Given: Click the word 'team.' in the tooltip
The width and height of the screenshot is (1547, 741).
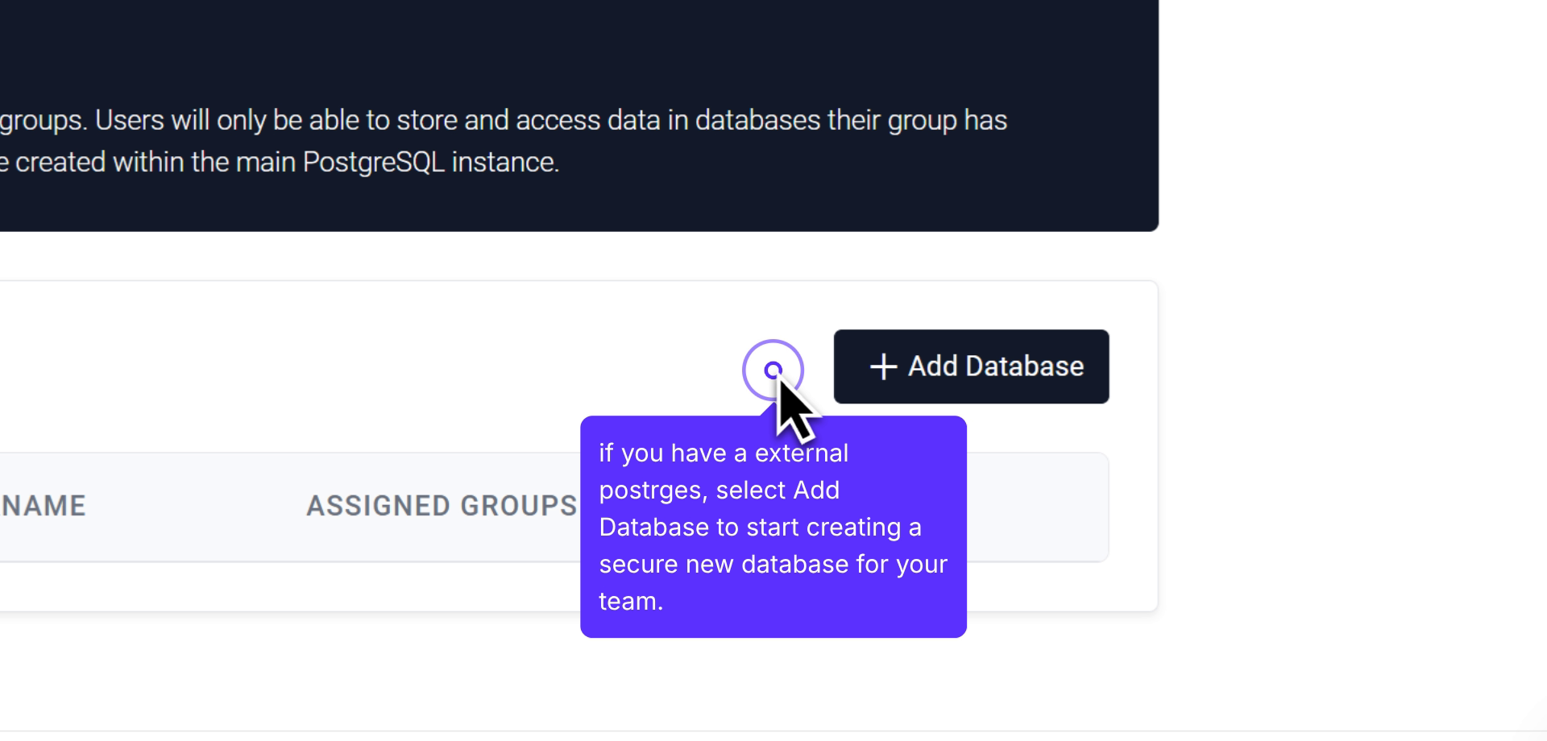Looking at the screenshot, I should [631, 602].
